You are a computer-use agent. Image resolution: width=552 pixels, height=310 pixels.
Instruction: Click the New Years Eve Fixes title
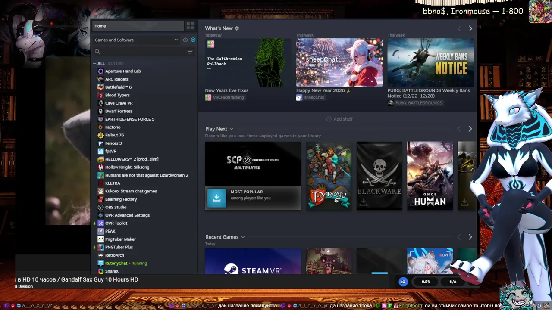click(227, 90)
